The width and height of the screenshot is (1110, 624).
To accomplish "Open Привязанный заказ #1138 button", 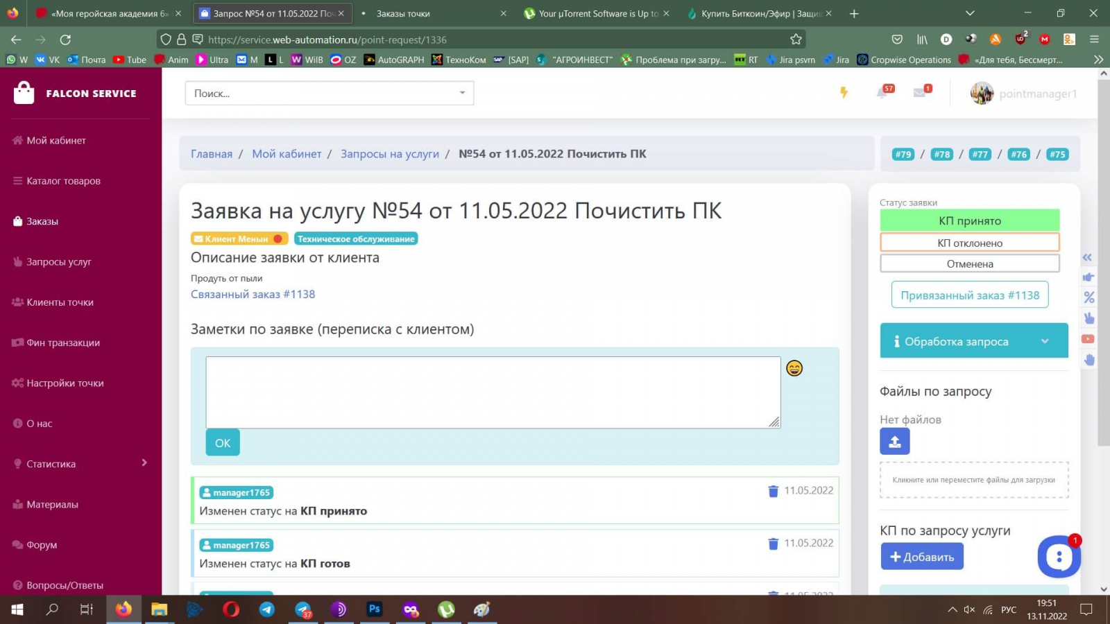I will pyautogui.click(x=970, y=295).
